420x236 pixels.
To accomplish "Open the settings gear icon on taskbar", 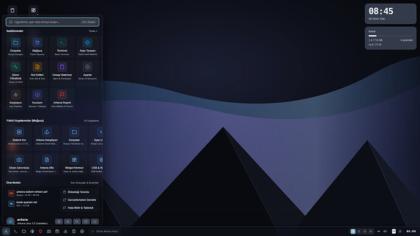I will click(x=82, y=232).
